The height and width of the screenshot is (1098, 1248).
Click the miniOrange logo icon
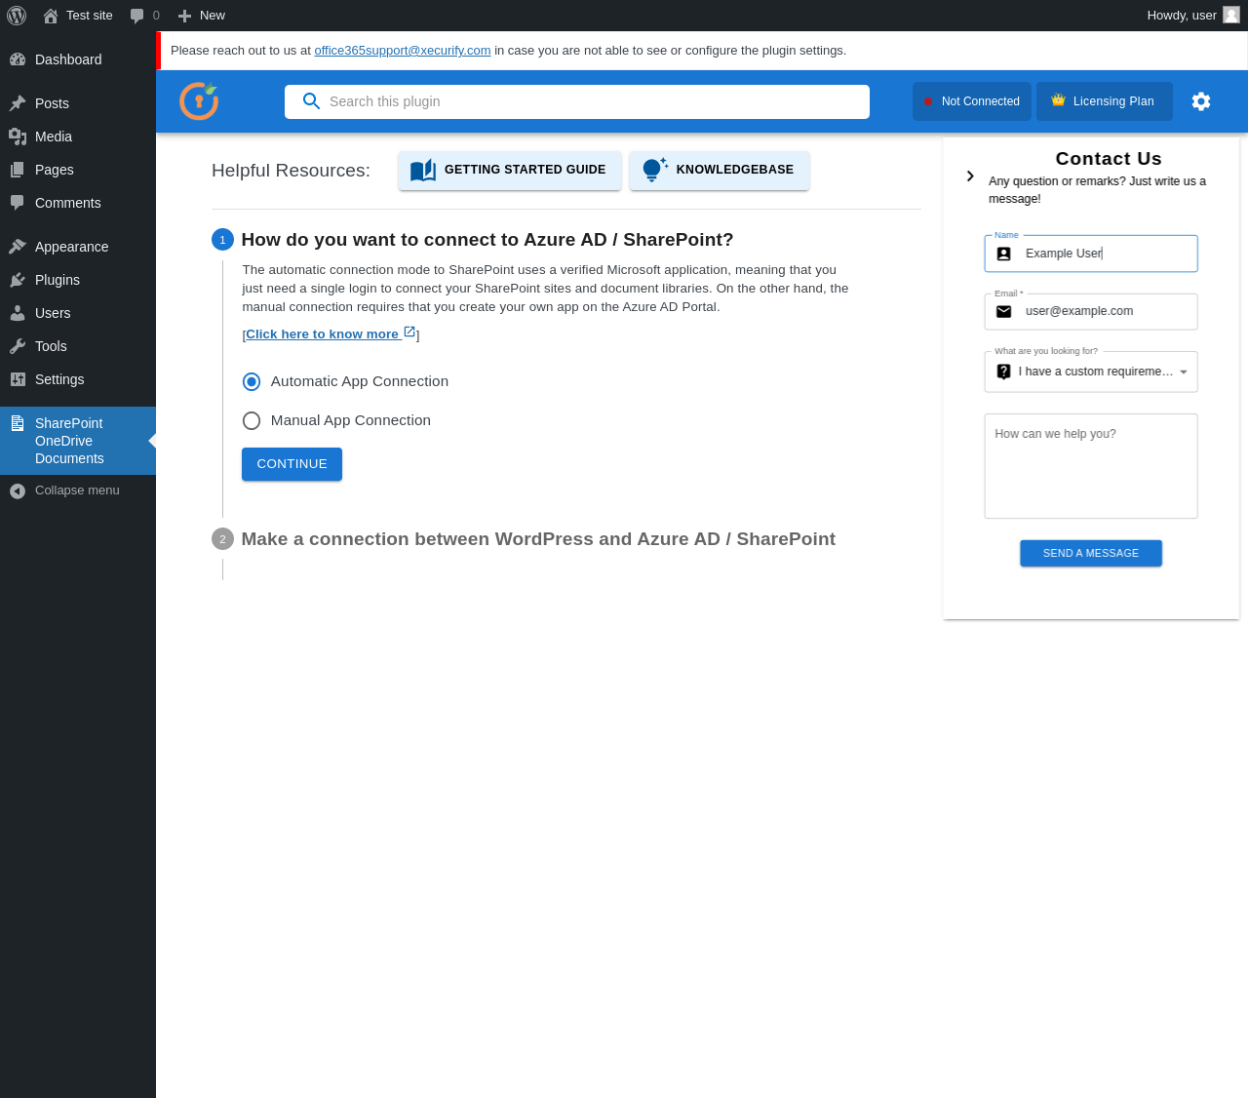(x=199, y=101)
